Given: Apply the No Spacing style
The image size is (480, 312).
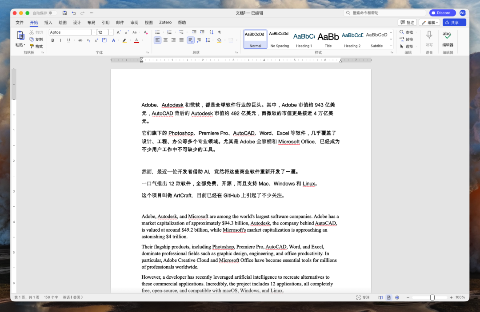Looking at the screenshot, I should 280,39.
